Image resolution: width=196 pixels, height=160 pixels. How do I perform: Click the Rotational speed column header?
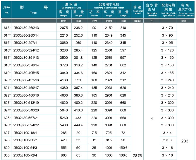[x=137, y=10]
